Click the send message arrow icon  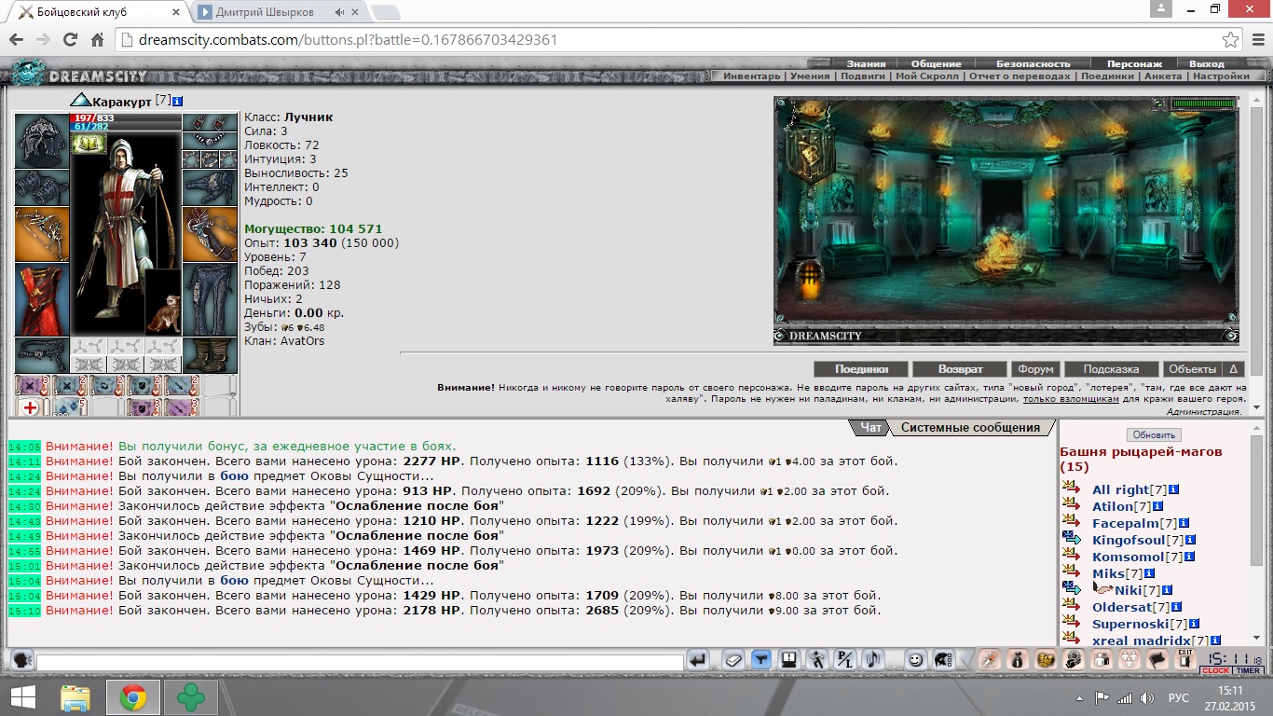[697, 660]
